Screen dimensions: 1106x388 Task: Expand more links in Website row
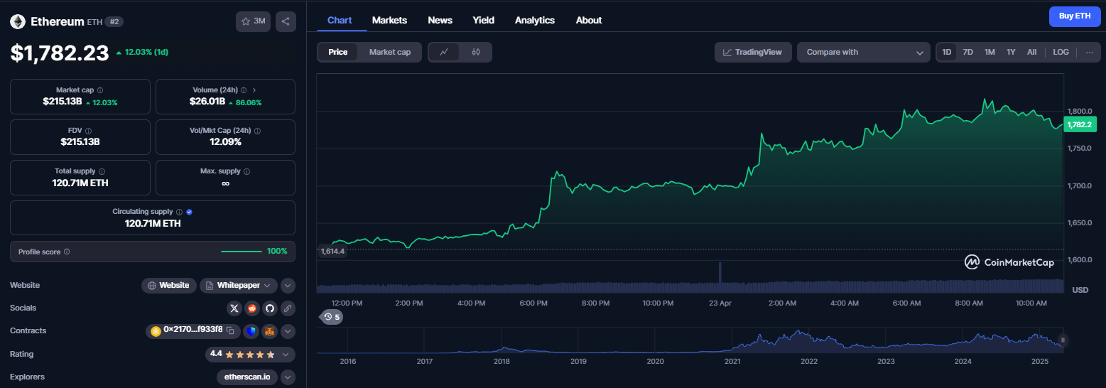click(x=288, y=286)
